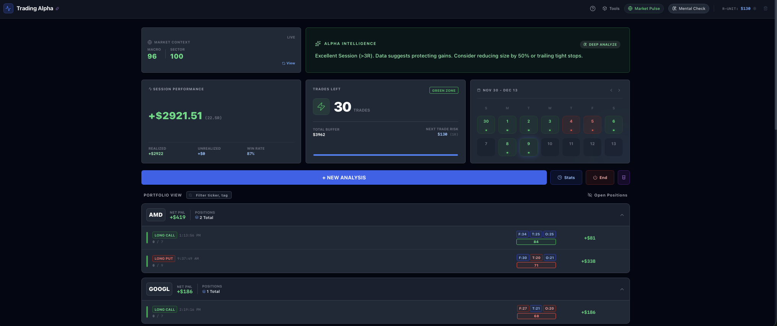
Task: Click the GOOGL positions stack icon
Action: coord(204,292)
